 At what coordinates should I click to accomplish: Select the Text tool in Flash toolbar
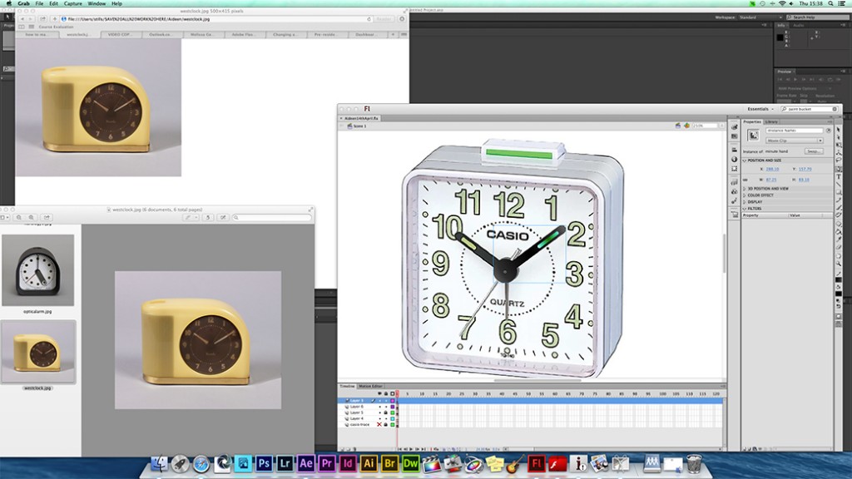839,176
